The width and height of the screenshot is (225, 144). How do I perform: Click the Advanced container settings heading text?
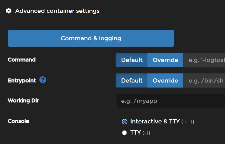click(57, 11)
